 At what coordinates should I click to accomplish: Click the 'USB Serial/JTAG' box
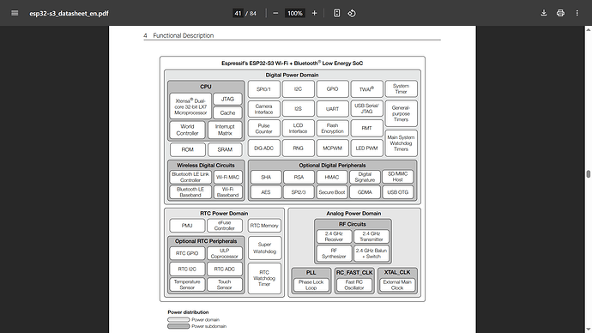(x=366, y=109)
